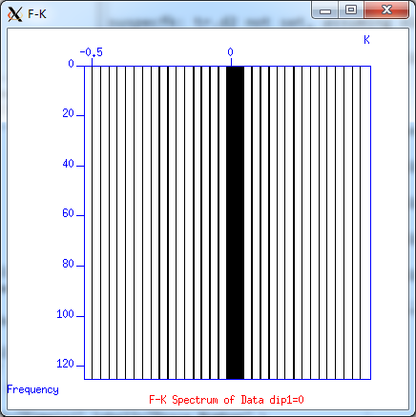Click the '80' frequency tick label
416x417 pixels.
(x=68, y=264)
